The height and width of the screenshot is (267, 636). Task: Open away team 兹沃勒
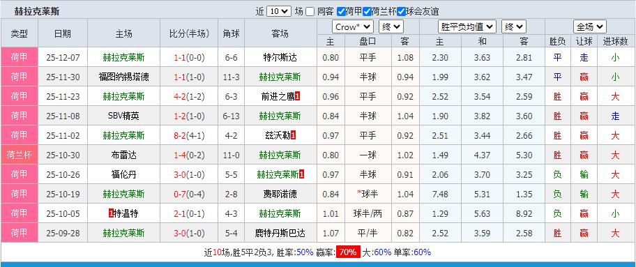278,135
